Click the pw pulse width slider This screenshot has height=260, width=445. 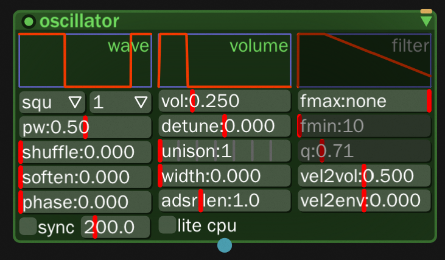click(x=85, y=127)
